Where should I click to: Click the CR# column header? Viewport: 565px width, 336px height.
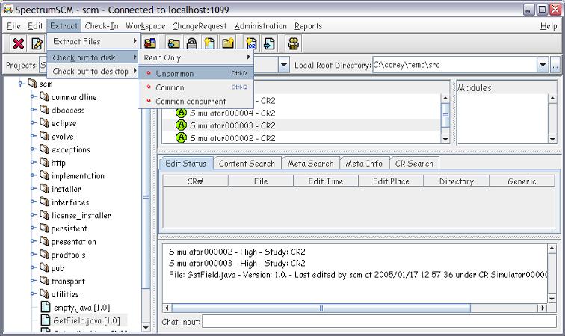(x=195, y=181)
